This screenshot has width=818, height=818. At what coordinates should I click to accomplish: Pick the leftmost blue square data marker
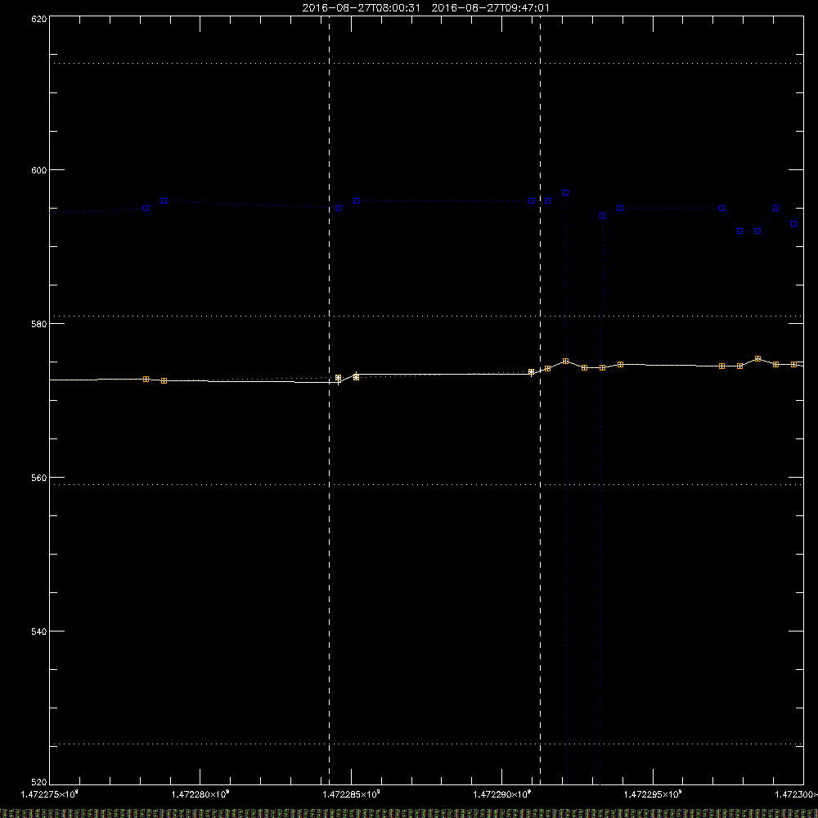point(146,208)
